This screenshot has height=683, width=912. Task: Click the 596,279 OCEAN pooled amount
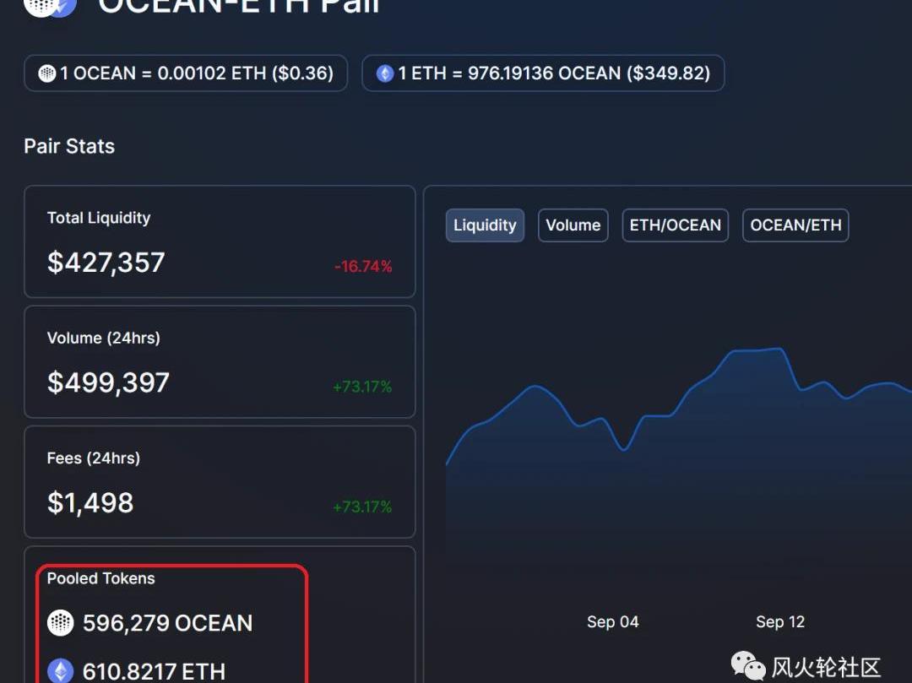pyautogui.click(x=167, y=623)
